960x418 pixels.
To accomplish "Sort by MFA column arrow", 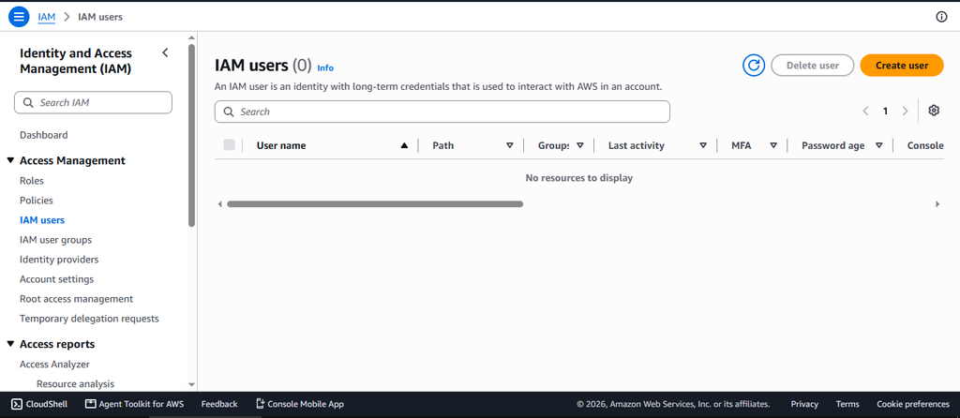I will pos(773,145).
